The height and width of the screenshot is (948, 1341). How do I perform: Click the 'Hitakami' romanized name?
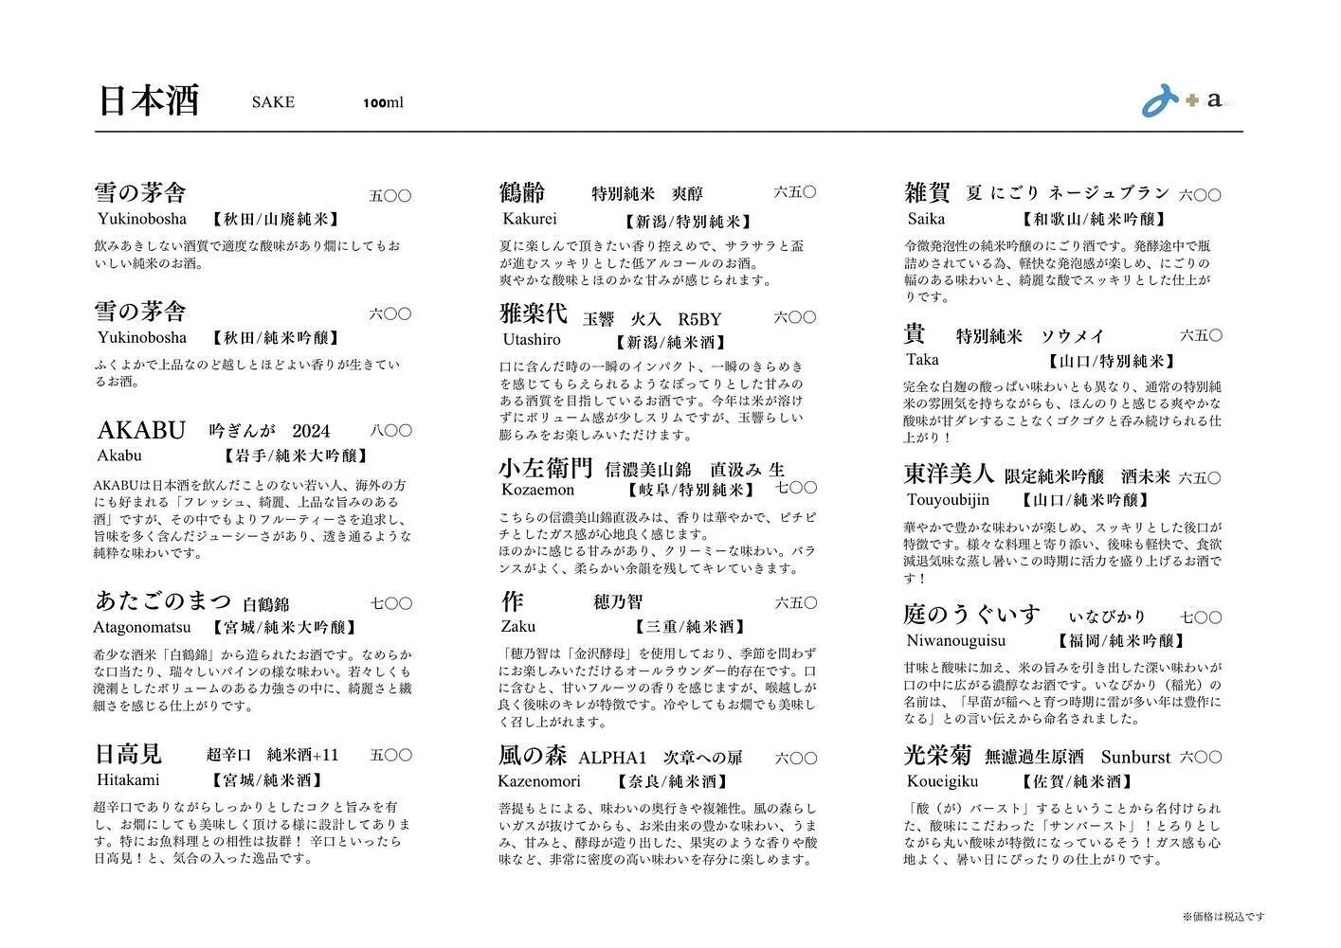128,780
